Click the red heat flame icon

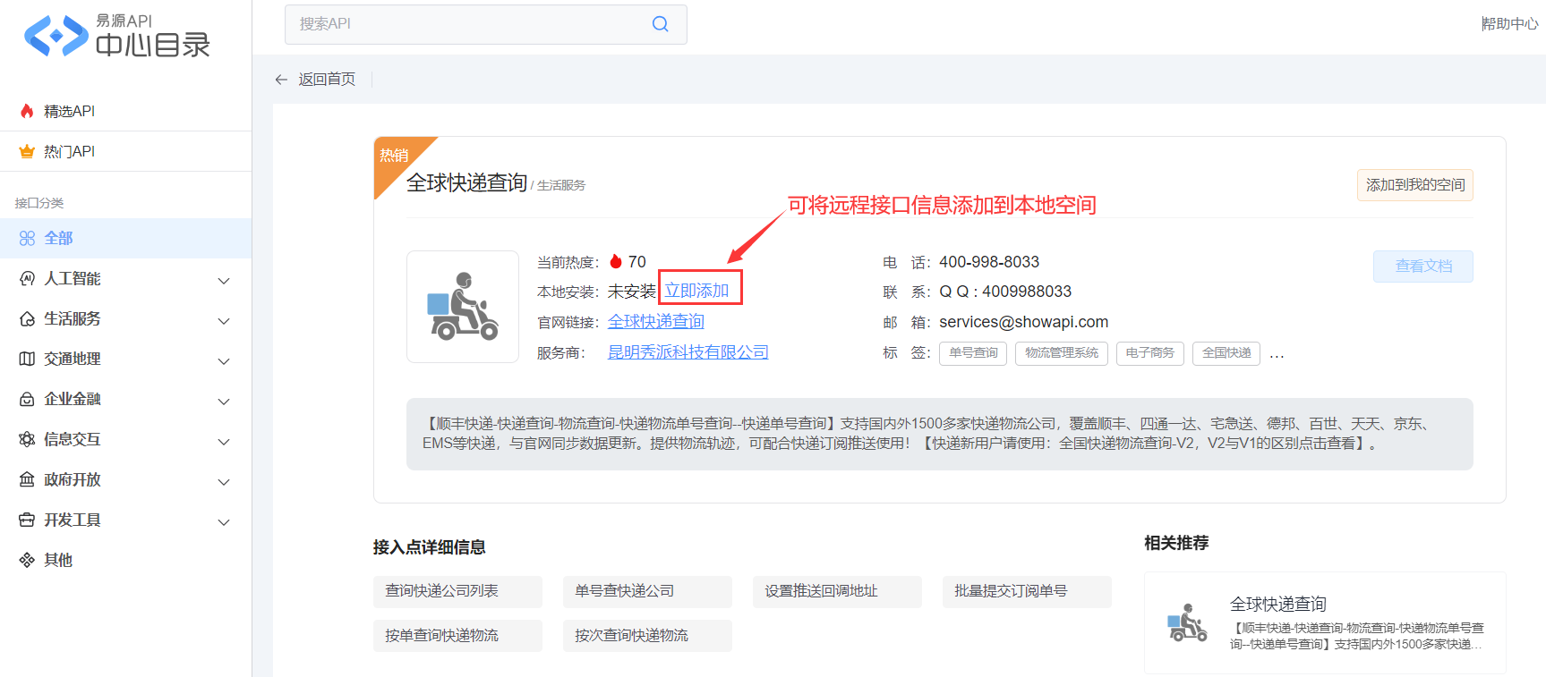[616, 261]
